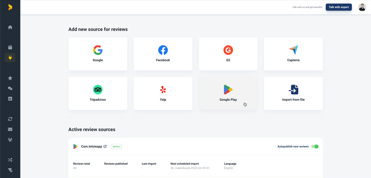The width and height of the screenshot is (371, 178).
Task: Click the Next scheduled import date text
Action: tap(190, 168)
